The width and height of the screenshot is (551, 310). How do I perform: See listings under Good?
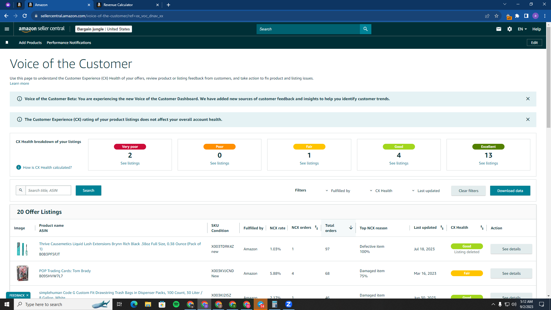399,163
